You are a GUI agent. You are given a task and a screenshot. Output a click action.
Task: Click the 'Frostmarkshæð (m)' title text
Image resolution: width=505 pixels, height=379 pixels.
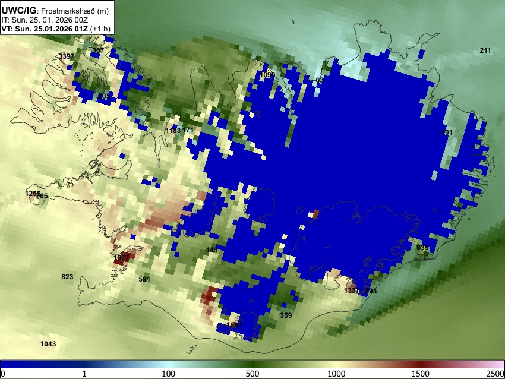[x=75, y=11]
